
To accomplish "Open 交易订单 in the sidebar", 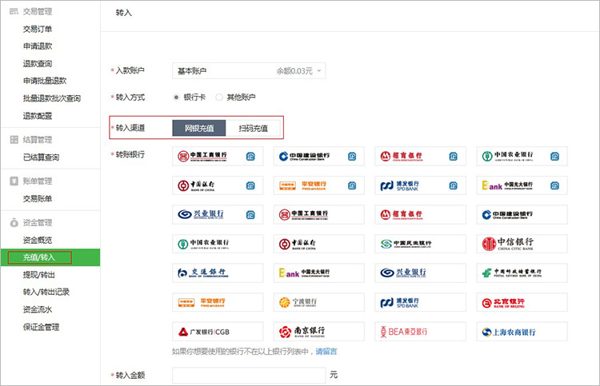I will point(38,29).
